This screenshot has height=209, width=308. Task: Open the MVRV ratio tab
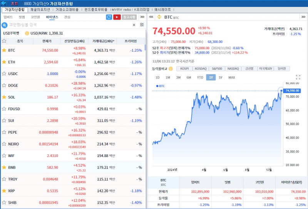[x=121, y=10]
